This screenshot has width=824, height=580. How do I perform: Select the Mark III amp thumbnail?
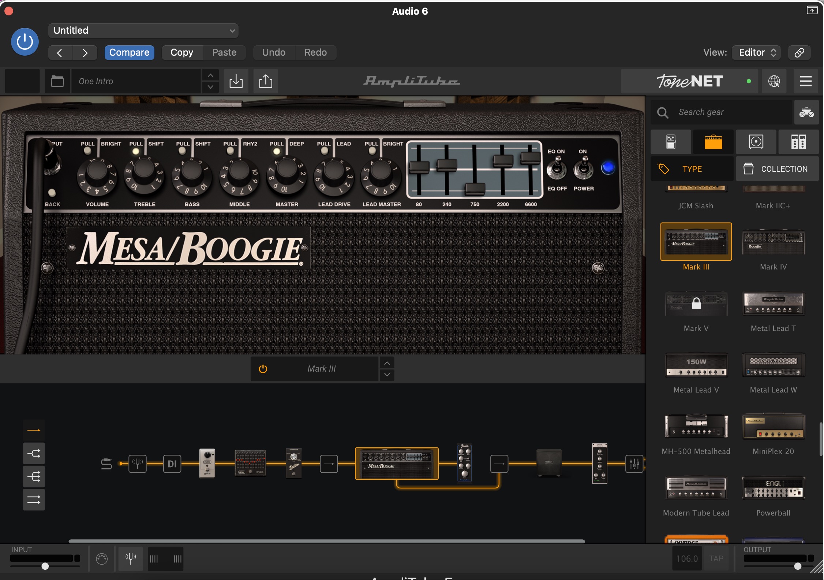(696, 242)
